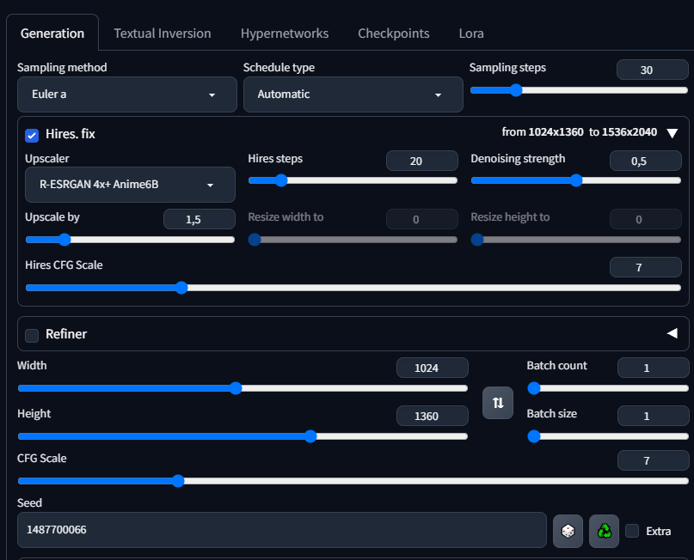Click the Sampling steps slider handle

click(x=516, y=90)
